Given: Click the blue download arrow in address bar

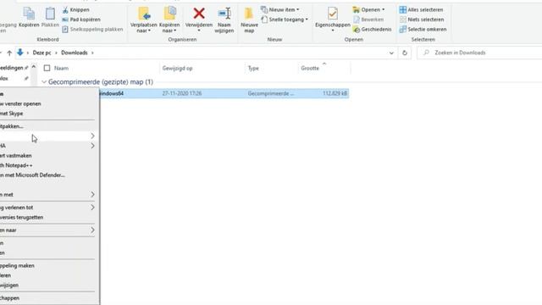Looking at the screenshot, I should pos(20,53).
